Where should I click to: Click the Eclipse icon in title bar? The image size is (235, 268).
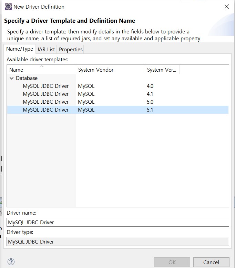[8, 7]
